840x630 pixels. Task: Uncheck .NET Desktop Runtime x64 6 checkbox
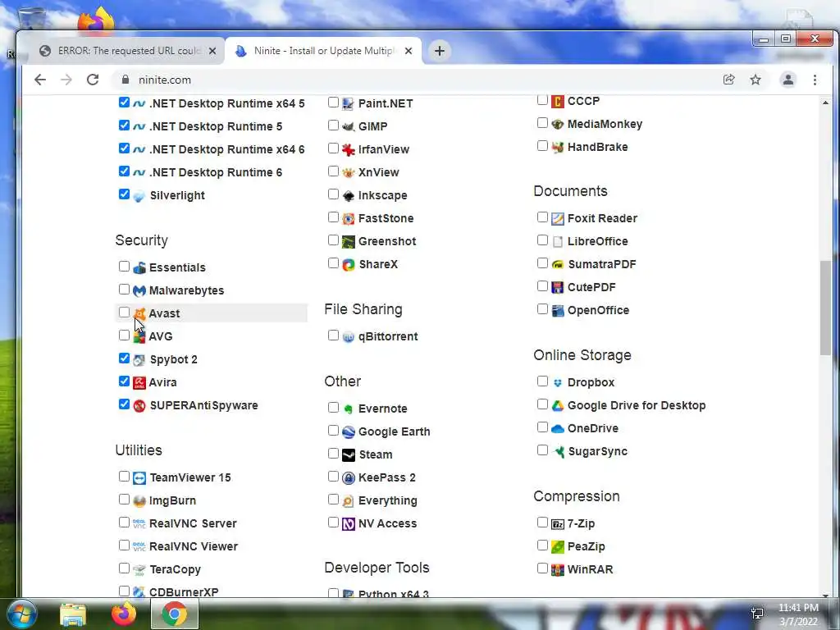pyautogui.click(x=124, y=148)
